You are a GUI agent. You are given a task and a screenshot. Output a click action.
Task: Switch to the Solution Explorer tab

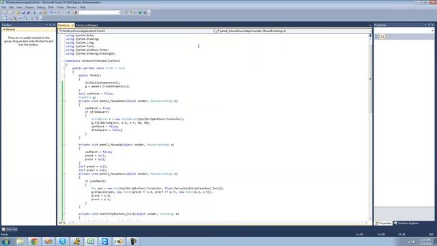click(406, 223)
